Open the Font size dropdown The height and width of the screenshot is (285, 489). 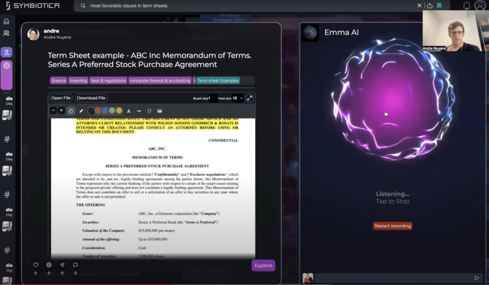237,98
